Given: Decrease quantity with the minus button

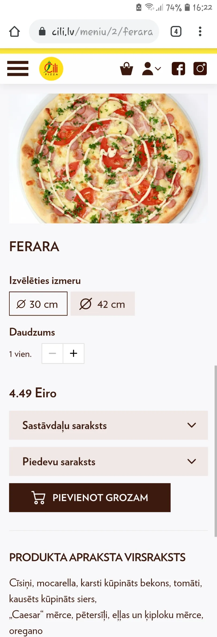Looking at the screenshot, I should pyautogui.click(x=53, y=353).
